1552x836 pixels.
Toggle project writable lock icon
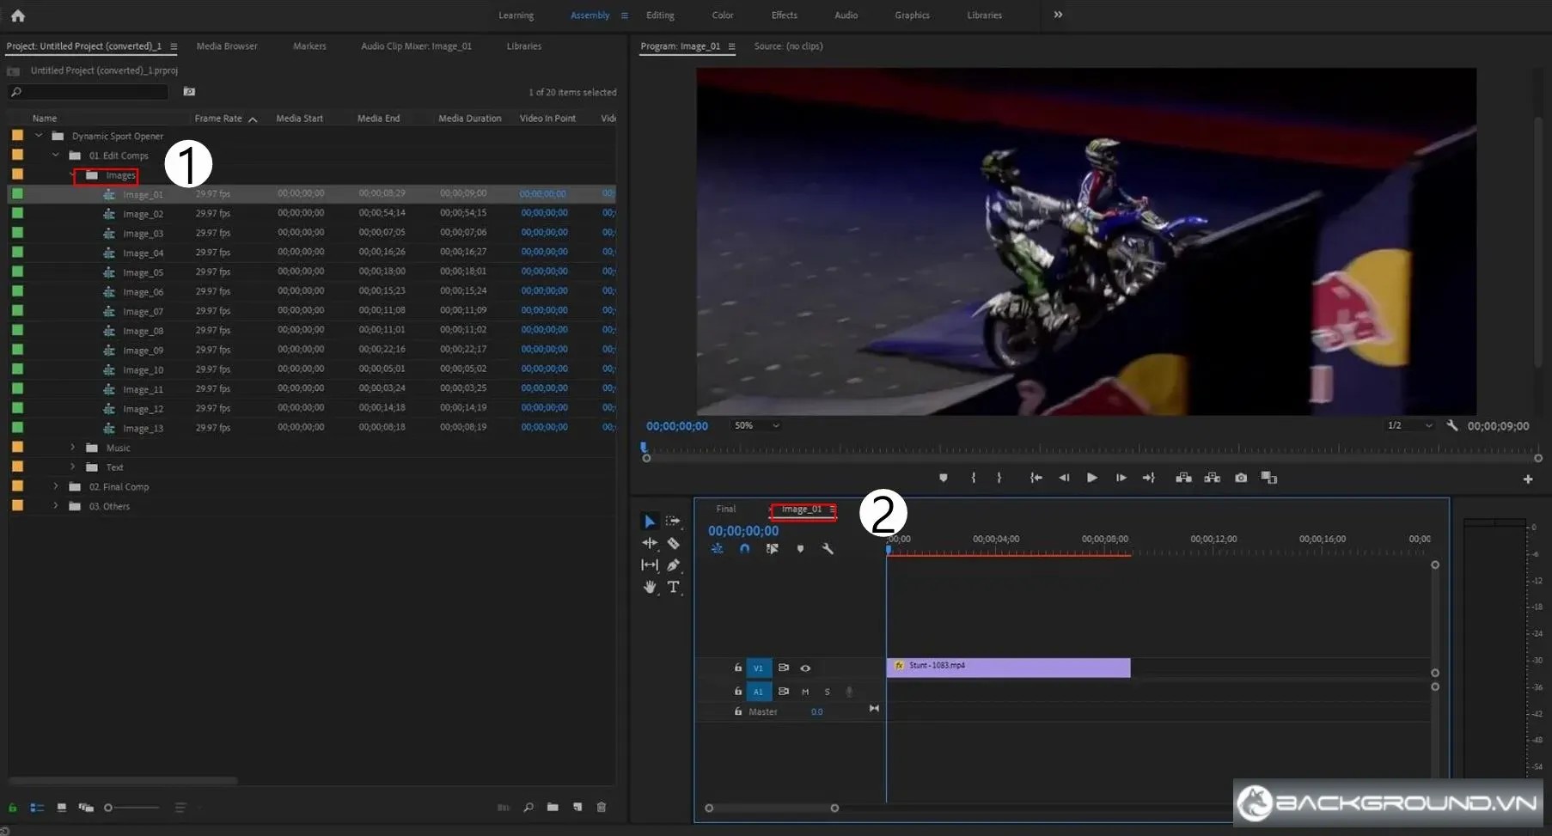coord(13,808)
